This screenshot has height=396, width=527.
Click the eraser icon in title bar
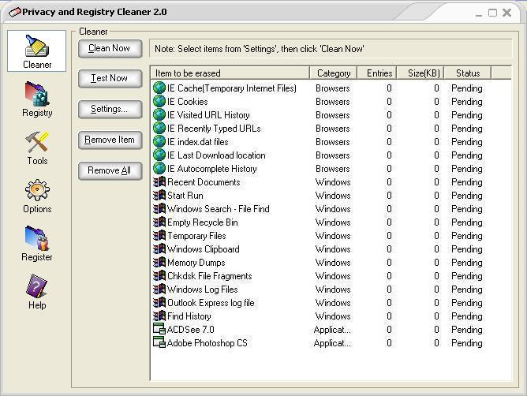(x=15, y=13)
